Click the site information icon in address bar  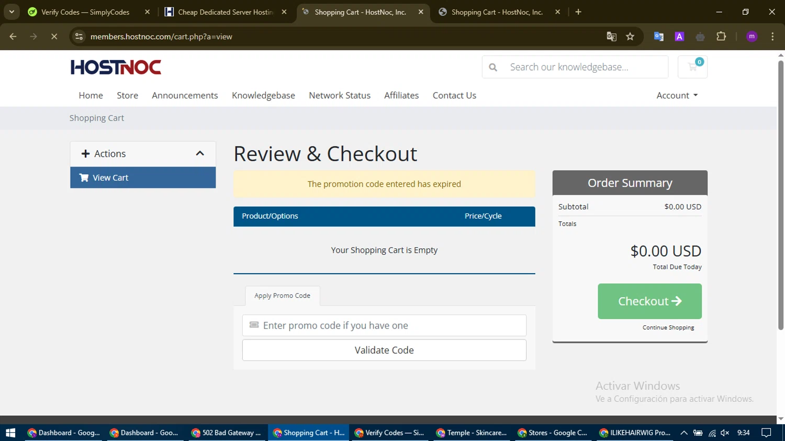(79, 36)
